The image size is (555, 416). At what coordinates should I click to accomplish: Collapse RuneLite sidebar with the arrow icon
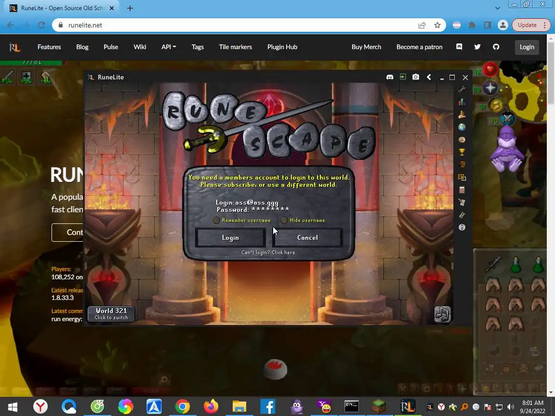pyautogui.click(x=429, y=77)
